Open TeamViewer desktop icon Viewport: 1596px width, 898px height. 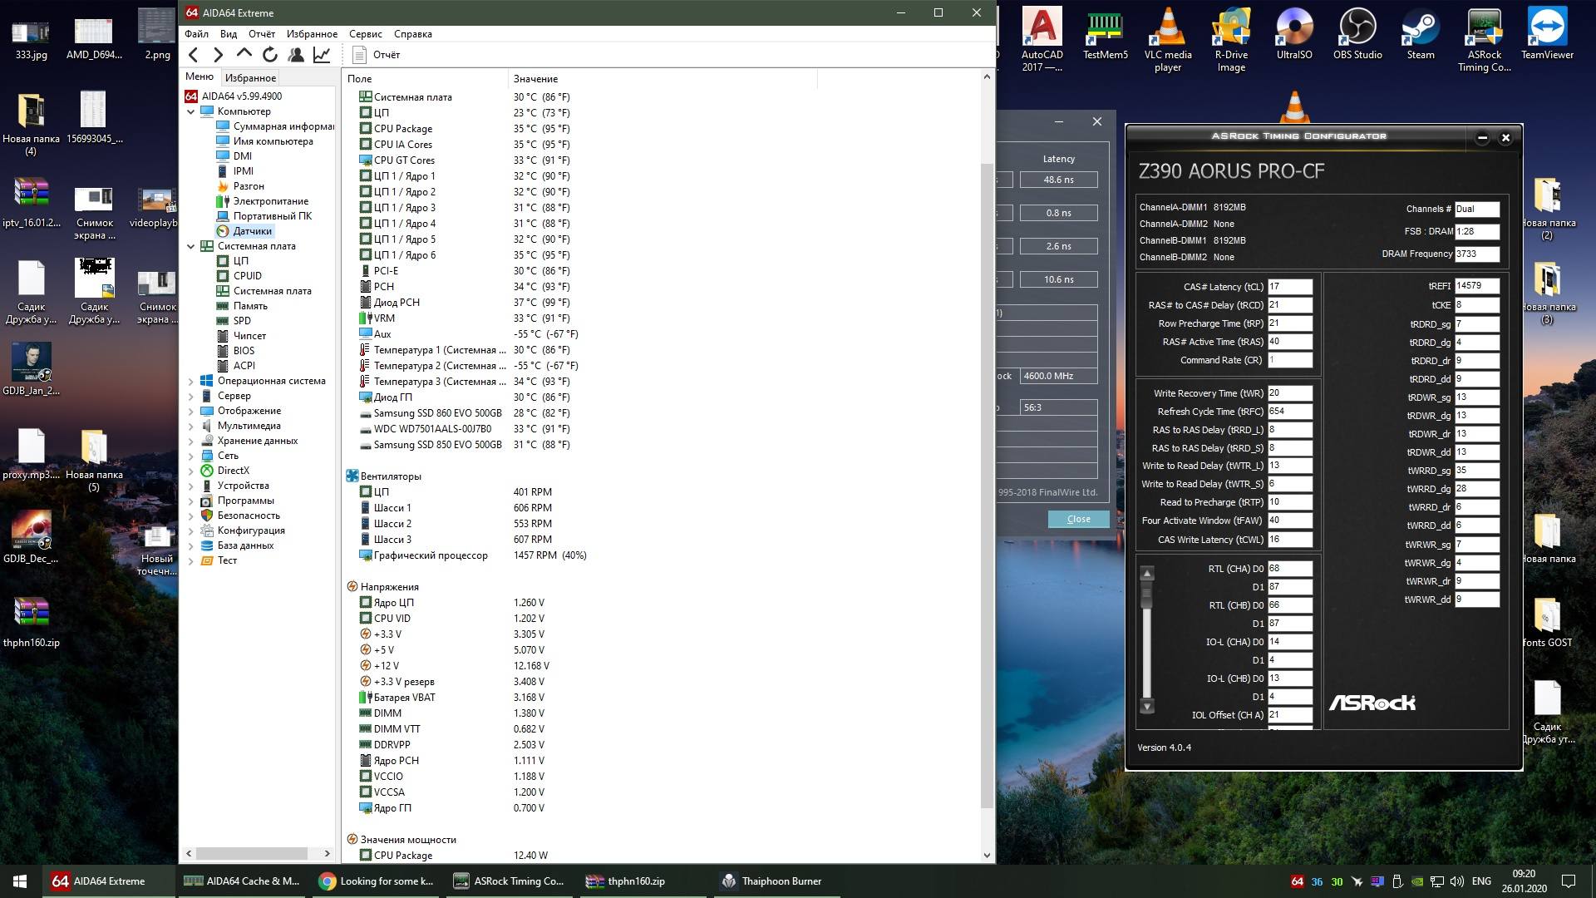(1547, 33)
